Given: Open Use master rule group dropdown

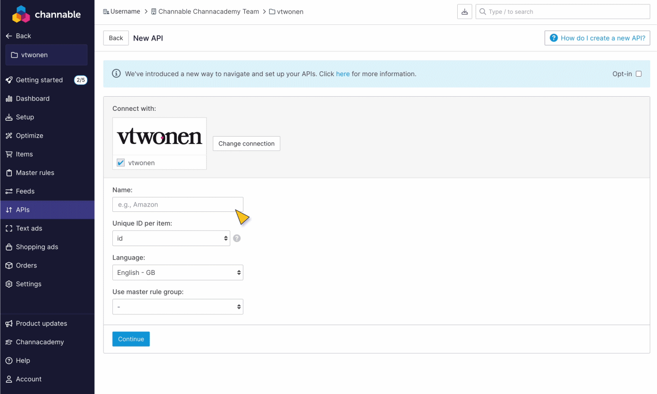Looking at the screenshot, I should click(x=178, y=307).
